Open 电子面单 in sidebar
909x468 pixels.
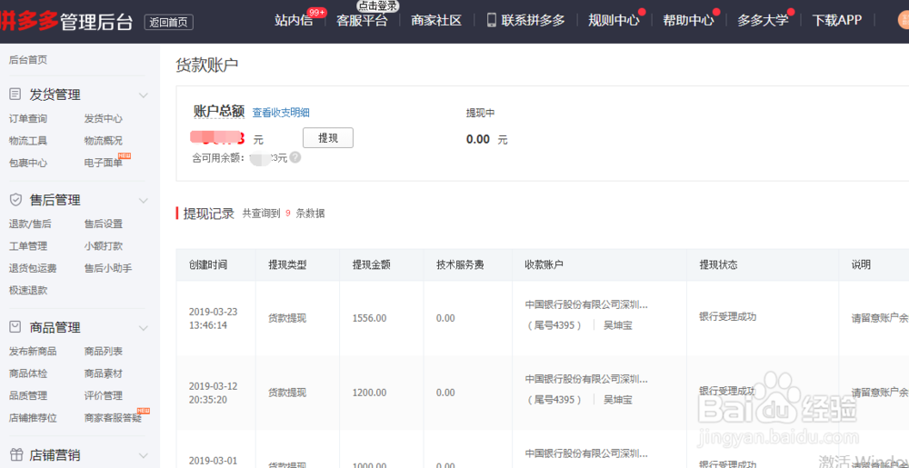[x=104, y=163]
